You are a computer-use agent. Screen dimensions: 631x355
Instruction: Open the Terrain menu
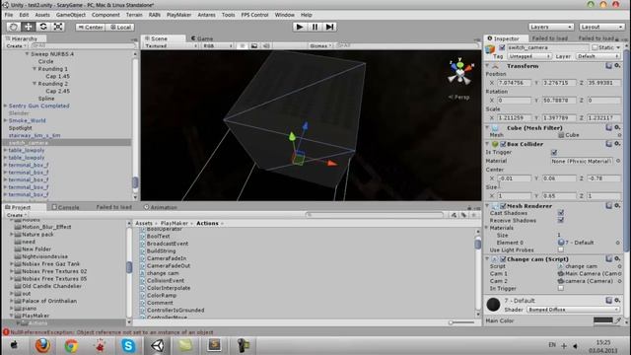tap(134, 15)
